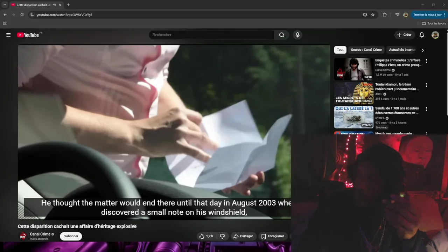Image resolution: width=448 pixels, height=252 pixels.
Task: Open the ARTE channel name
Action: tap(379, 94)
